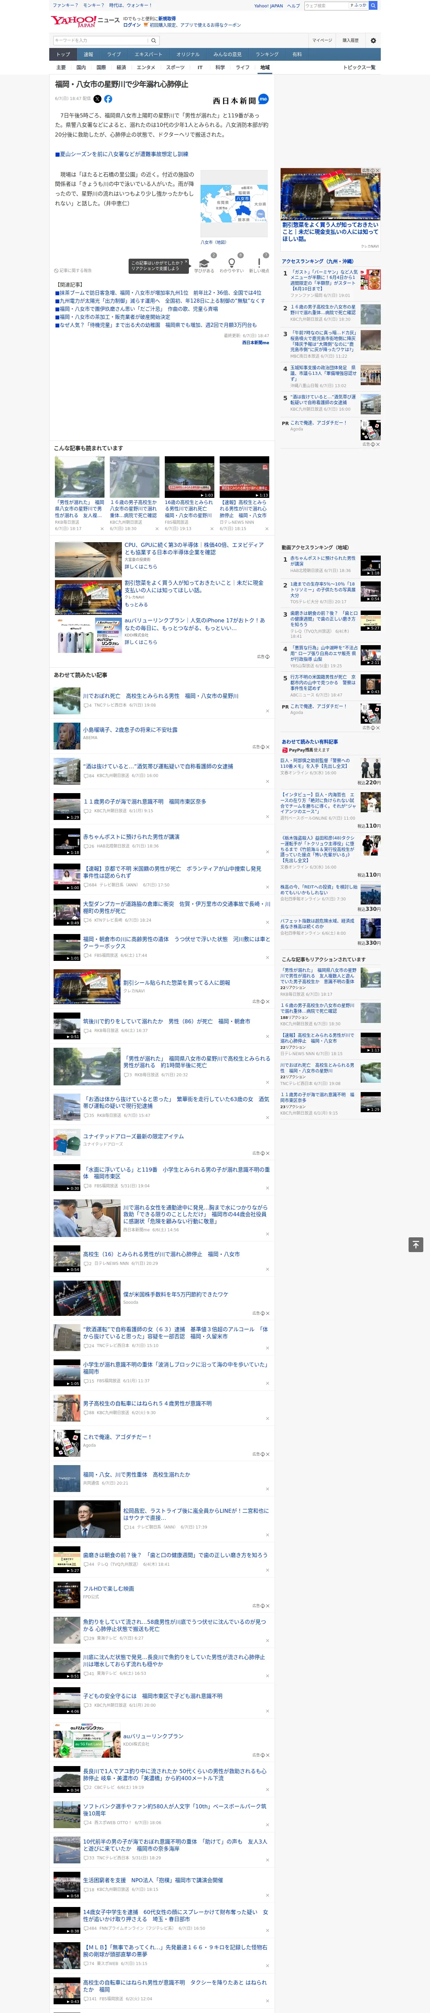
Task: Click the 新規取得 ID registration link
Action: [167, 19]
